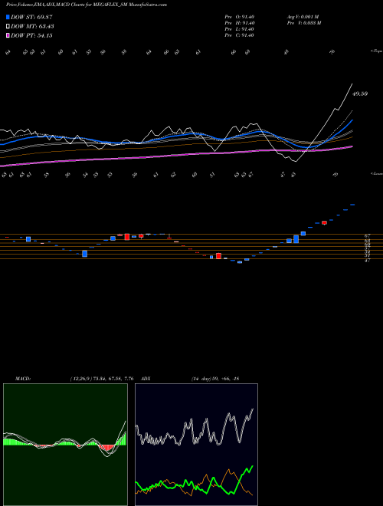Open the ADX indicator chart panel
This screenshot has height=506, width=383.
[x=196, y=445]
